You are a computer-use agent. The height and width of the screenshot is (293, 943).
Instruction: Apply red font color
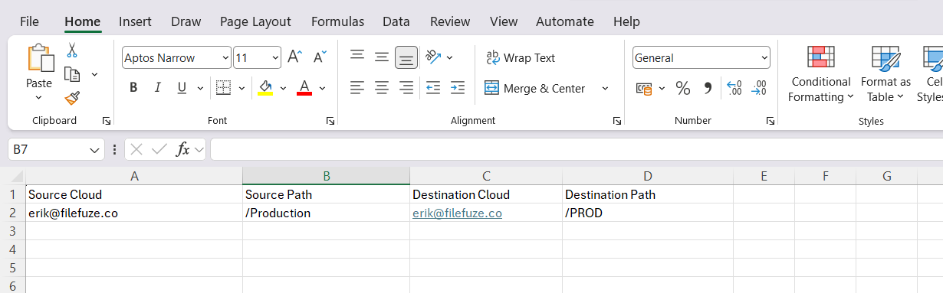[x=304, y=88]
